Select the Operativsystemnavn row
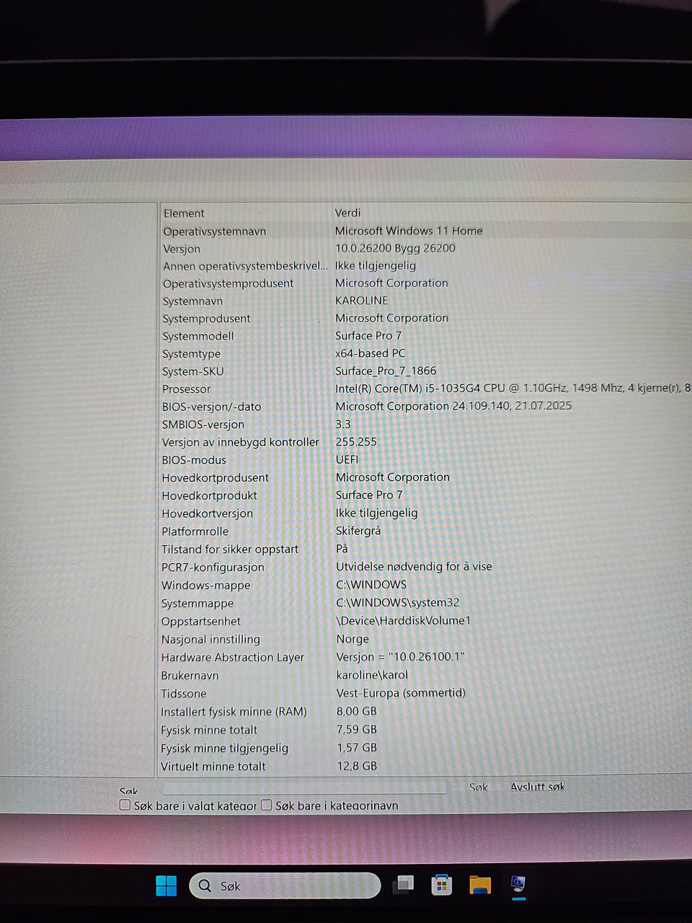Image resolution: width=692 pixels, height=923 pixels. pos(426,231)
